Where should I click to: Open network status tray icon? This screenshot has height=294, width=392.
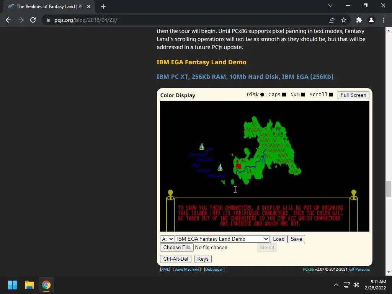pos(346,285)
